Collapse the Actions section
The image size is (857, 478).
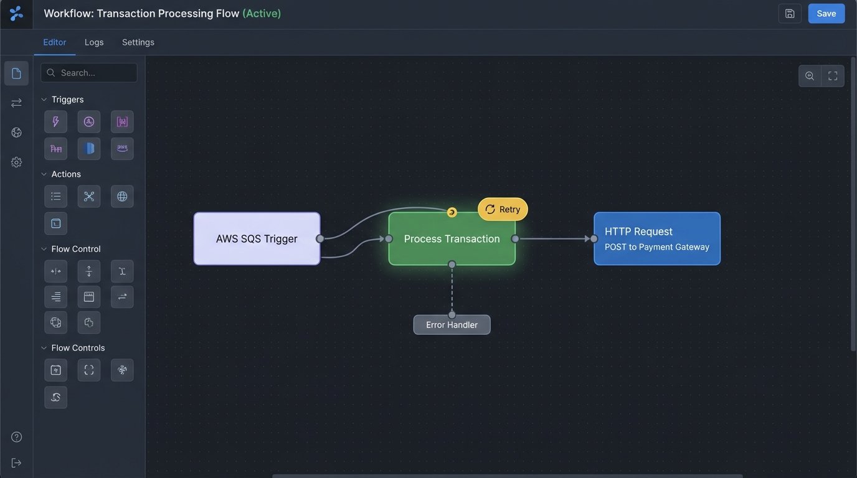pyautogui.click(x=42, y=173)
